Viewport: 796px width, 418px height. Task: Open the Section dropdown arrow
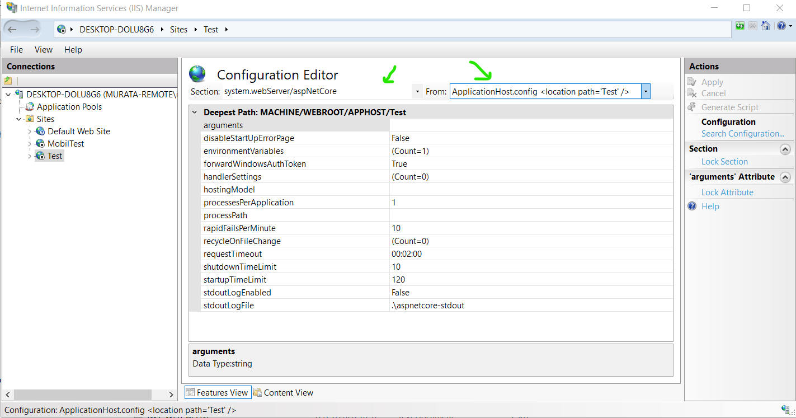pos(417,91)
